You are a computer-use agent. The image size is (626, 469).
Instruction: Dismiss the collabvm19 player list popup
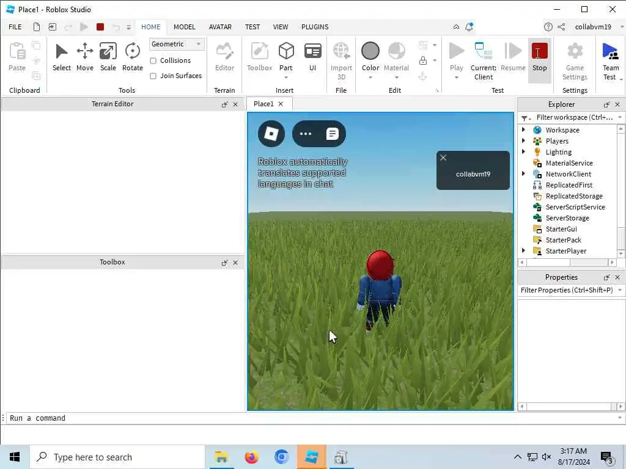[443, 158]
